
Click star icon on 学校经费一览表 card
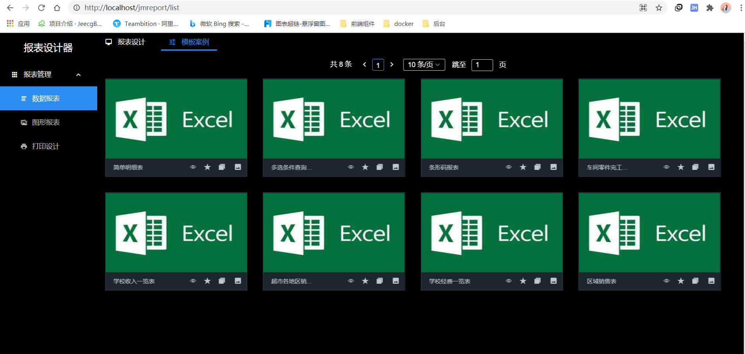[523, 281]
